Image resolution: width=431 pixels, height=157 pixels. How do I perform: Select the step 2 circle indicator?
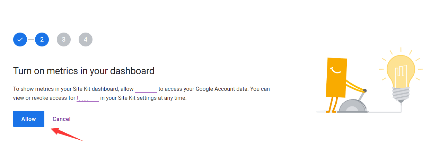42,40
